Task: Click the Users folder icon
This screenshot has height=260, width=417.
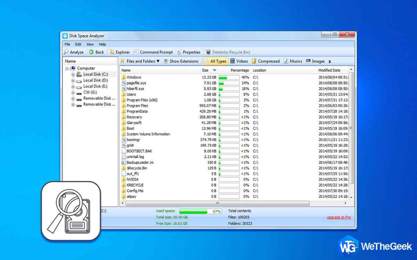Action: tap(124, 94)
